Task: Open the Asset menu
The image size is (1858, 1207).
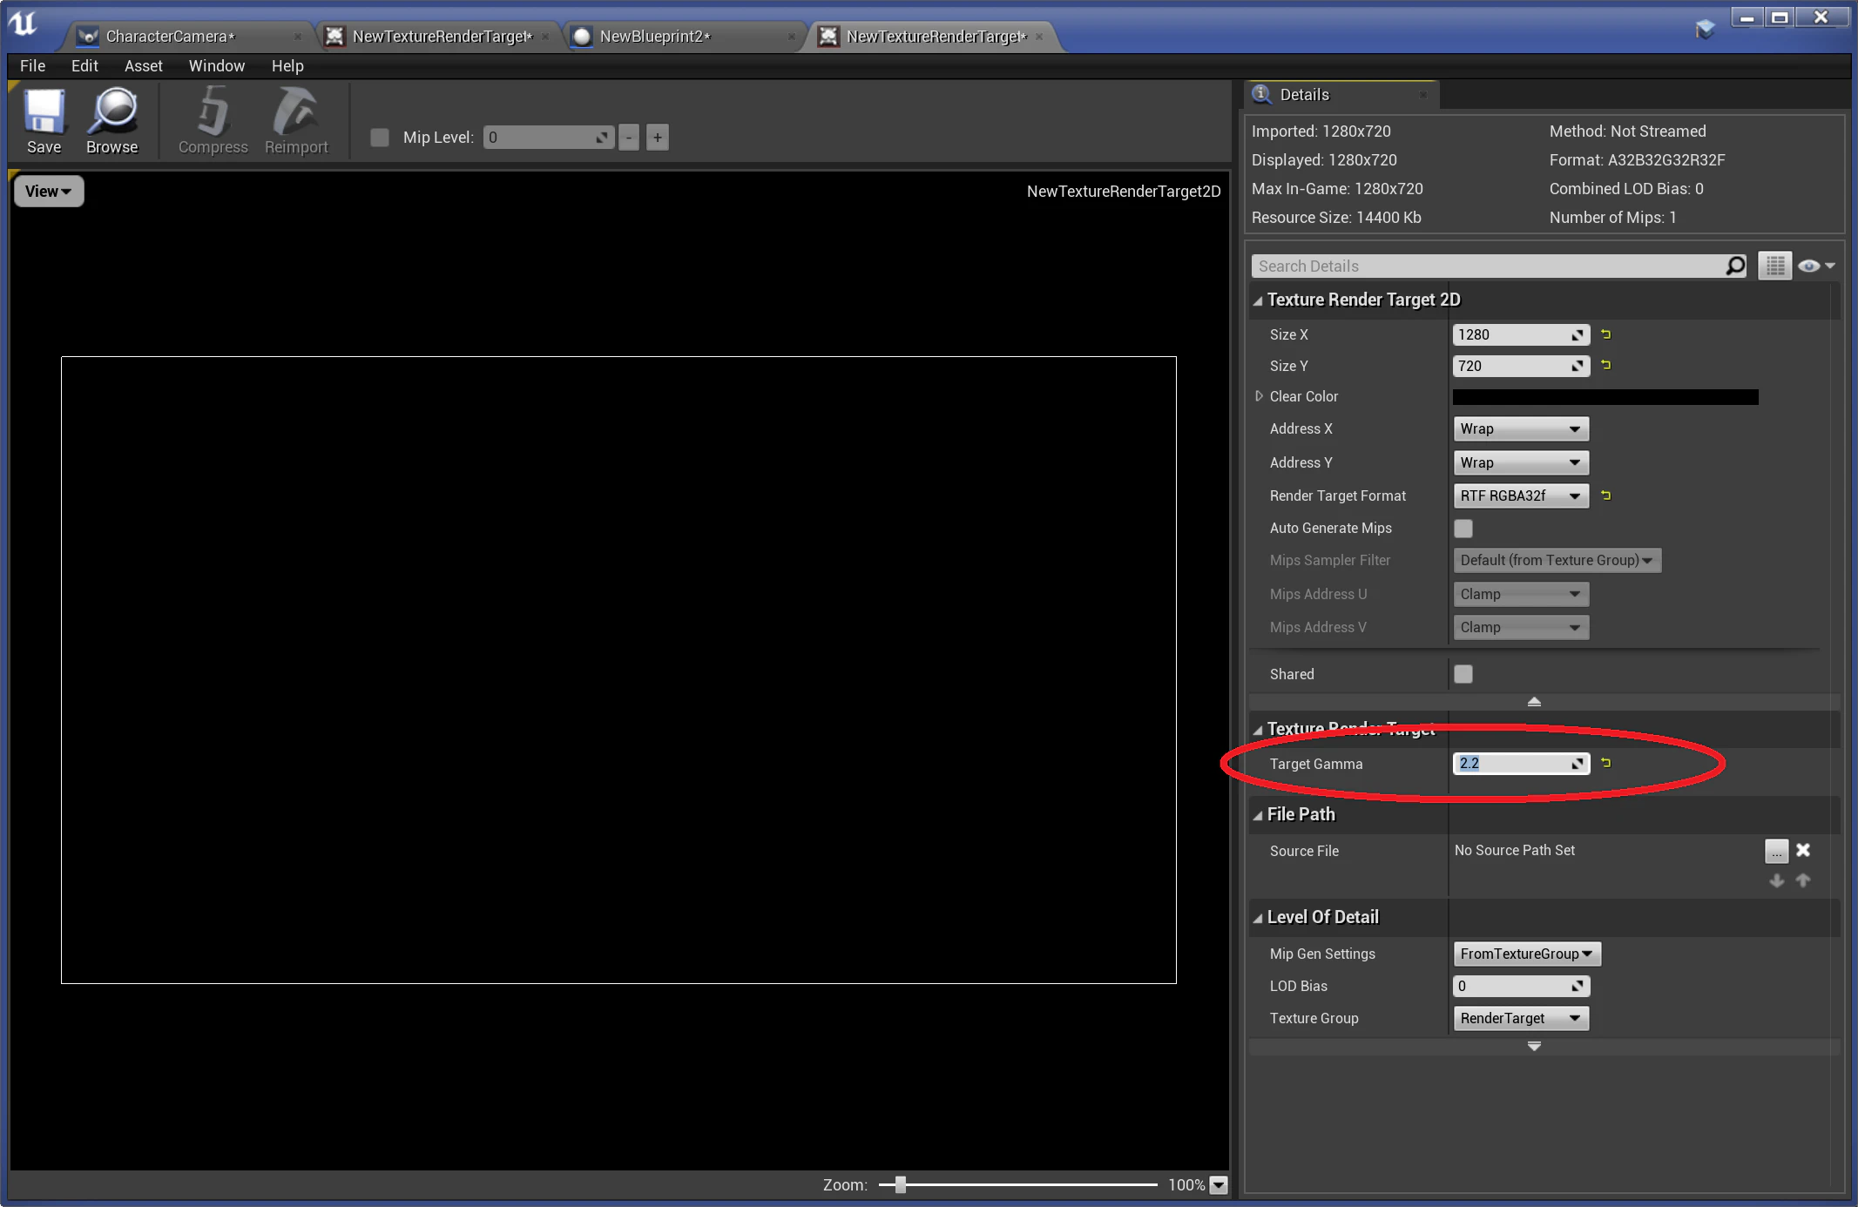Action: click(143, 65)
